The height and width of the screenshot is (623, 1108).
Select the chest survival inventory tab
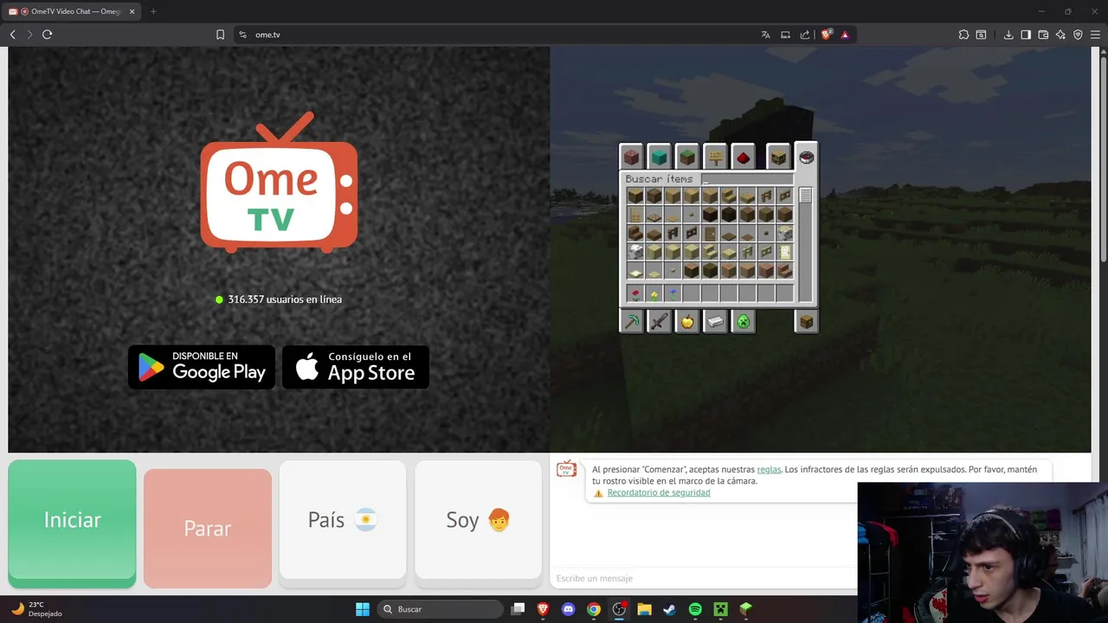(x=806, y=322)
